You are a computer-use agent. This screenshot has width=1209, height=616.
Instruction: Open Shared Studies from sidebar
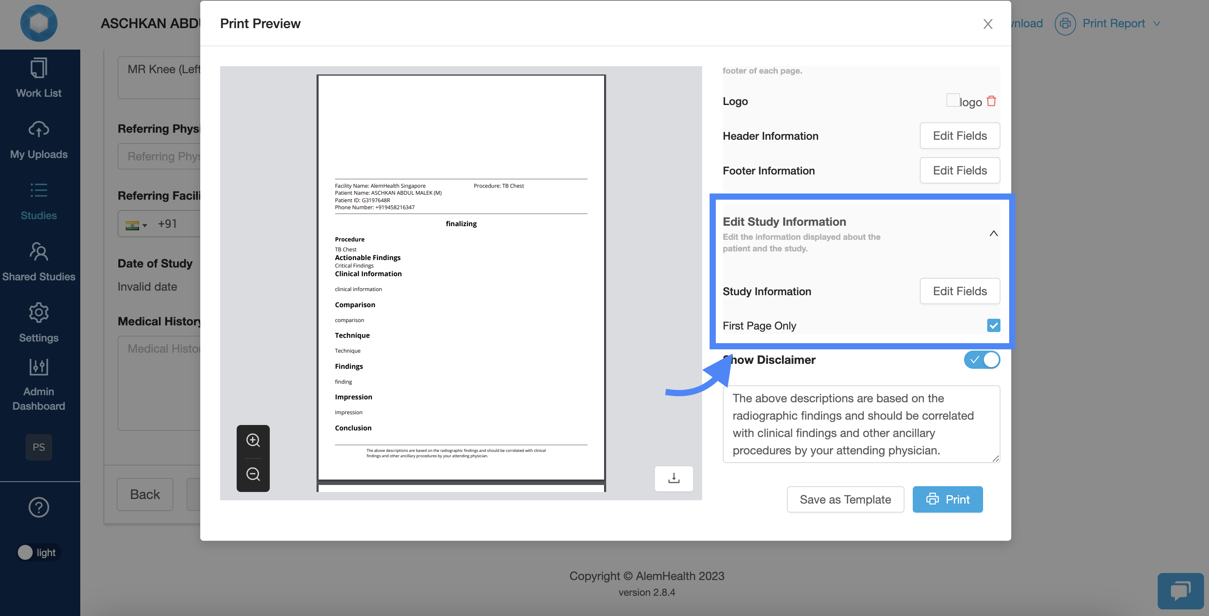coord(39,262)
